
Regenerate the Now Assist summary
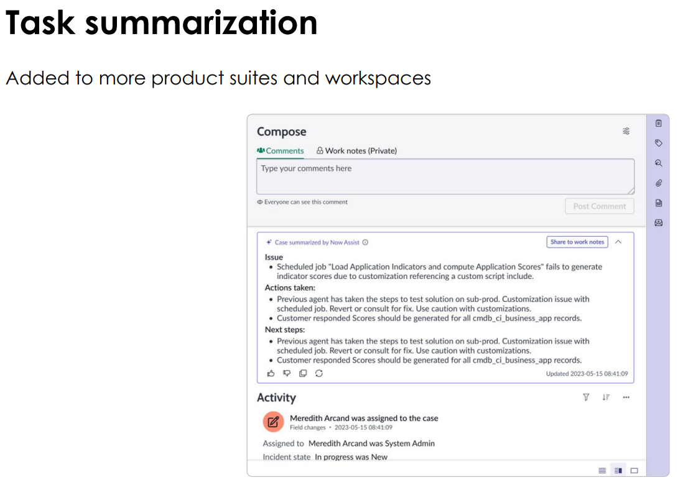319,373
